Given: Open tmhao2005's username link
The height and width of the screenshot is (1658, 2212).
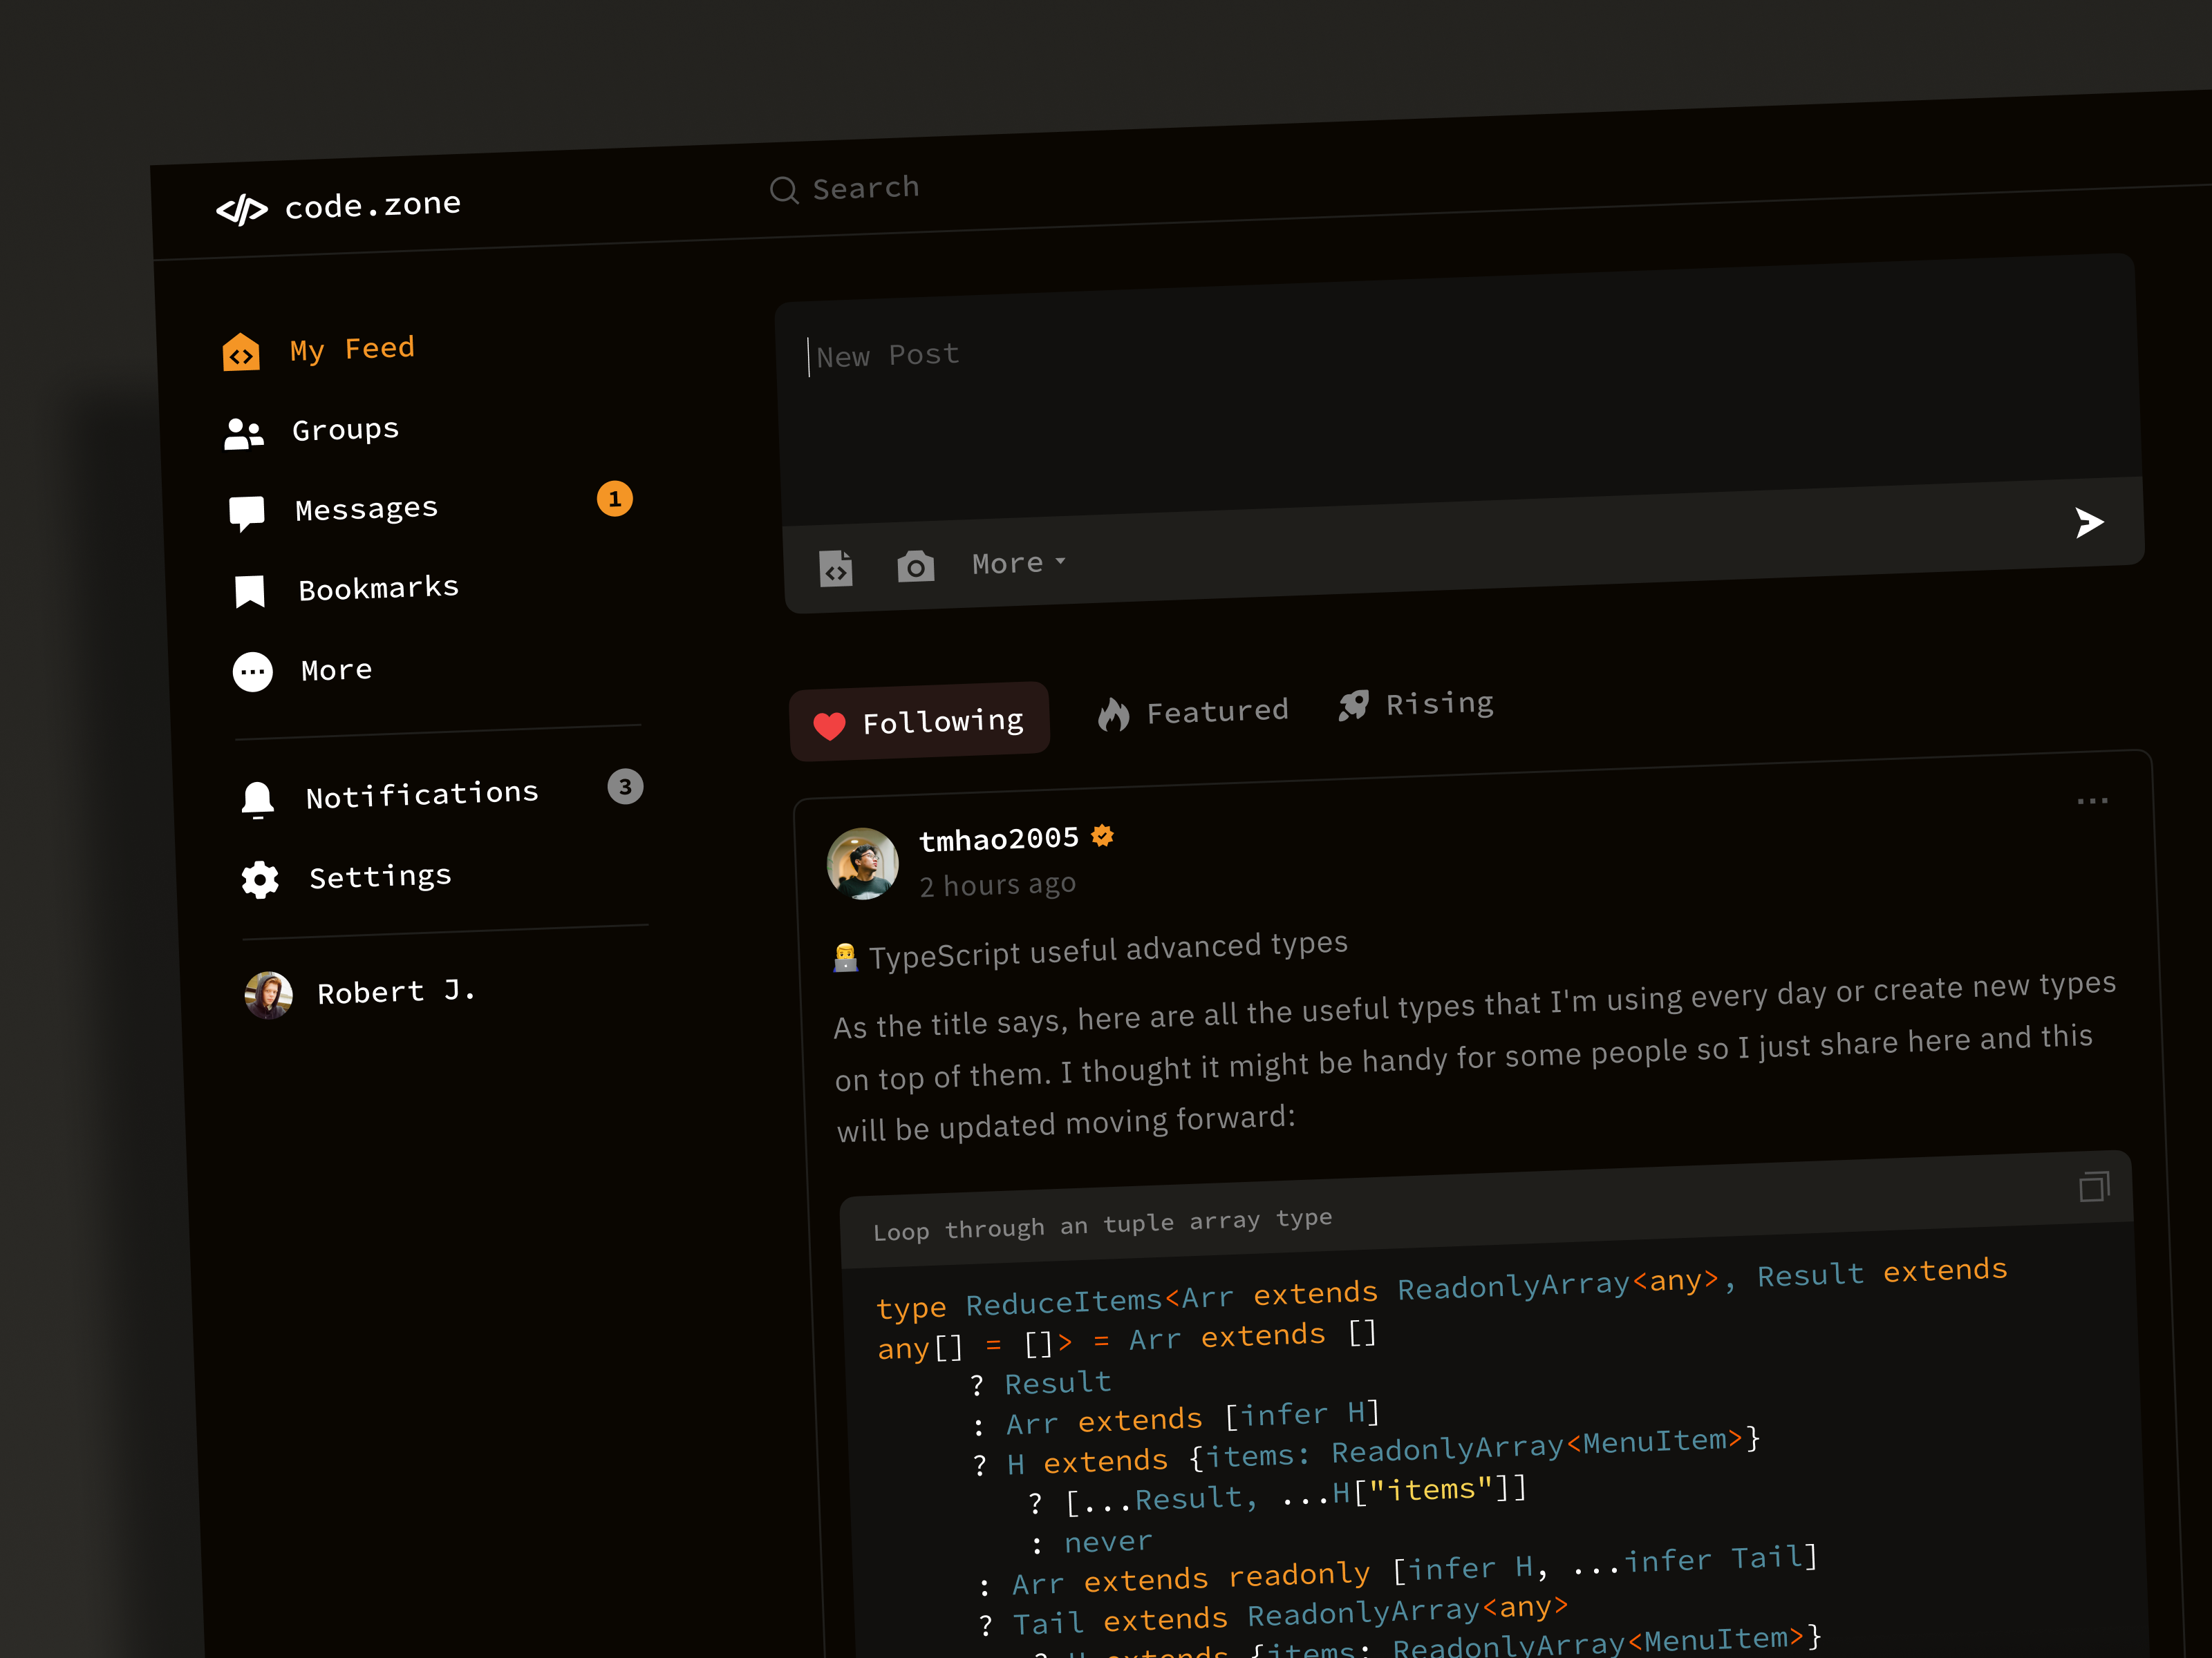Looking at the screenshot, I should pyautogui.click(x=999, y=839).
